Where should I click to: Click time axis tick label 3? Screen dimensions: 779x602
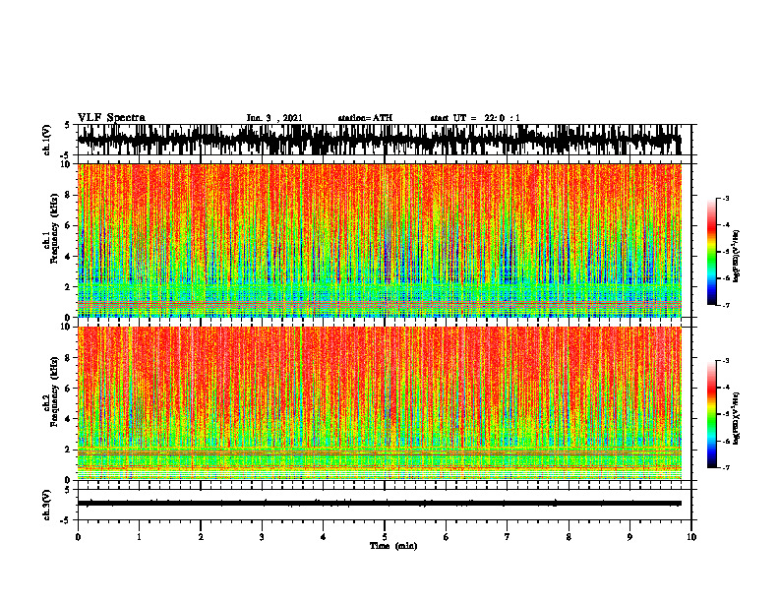262,537
